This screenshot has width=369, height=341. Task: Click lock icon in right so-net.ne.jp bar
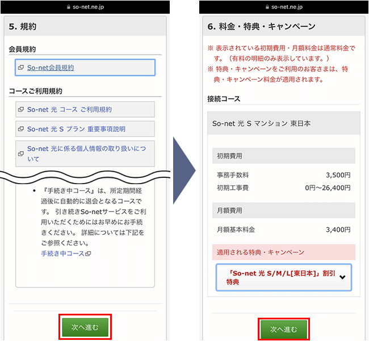click(267, 7)
